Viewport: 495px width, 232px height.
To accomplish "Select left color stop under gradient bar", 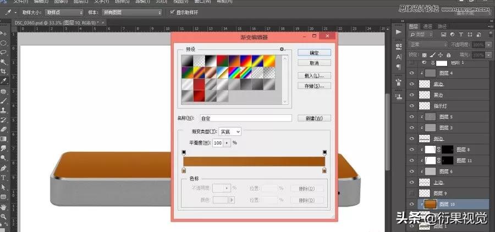I will tap(184, 170).
